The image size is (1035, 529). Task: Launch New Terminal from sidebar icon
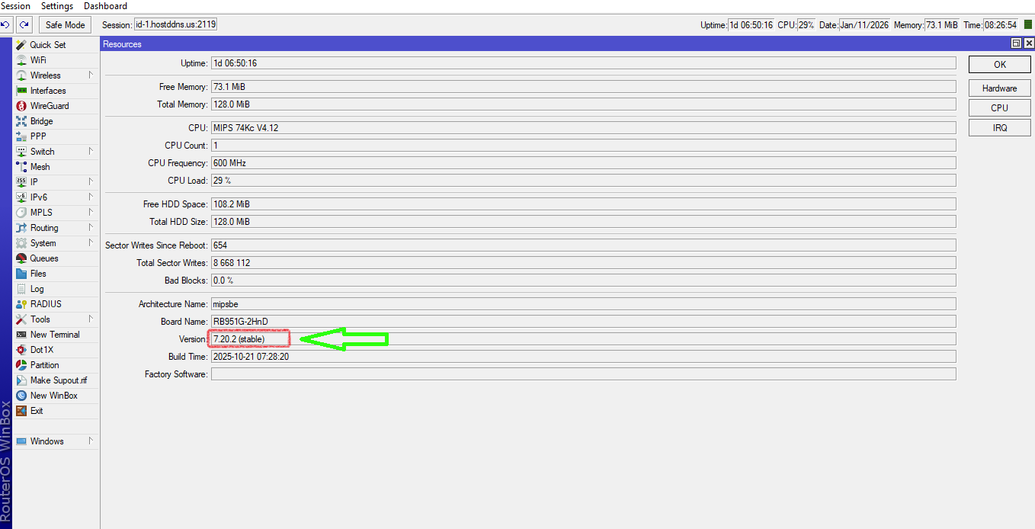(x=21, y=335)
